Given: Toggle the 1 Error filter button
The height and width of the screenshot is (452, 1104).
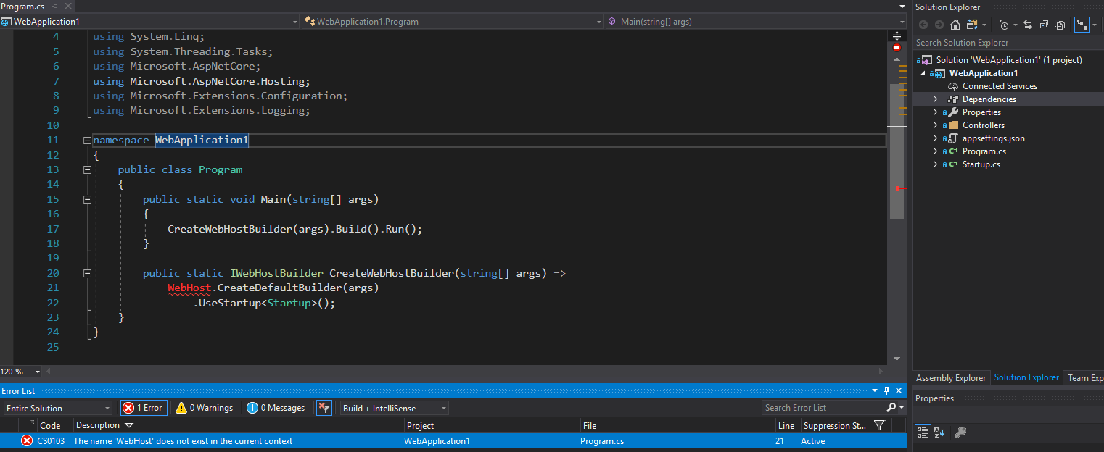Looking at the screenshot, I should pos(143,408).
